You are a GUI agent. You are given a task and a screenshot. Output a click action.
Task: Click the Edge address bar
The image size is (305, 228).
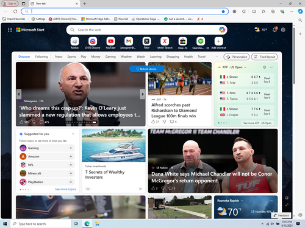(x=124, y=12)
